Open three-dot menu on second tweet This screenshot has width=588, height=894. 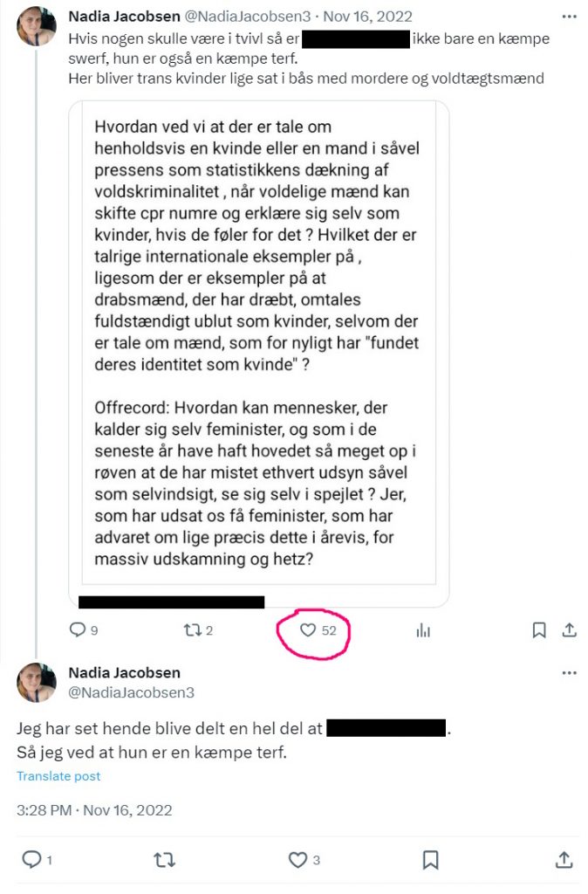coord(569,673)
